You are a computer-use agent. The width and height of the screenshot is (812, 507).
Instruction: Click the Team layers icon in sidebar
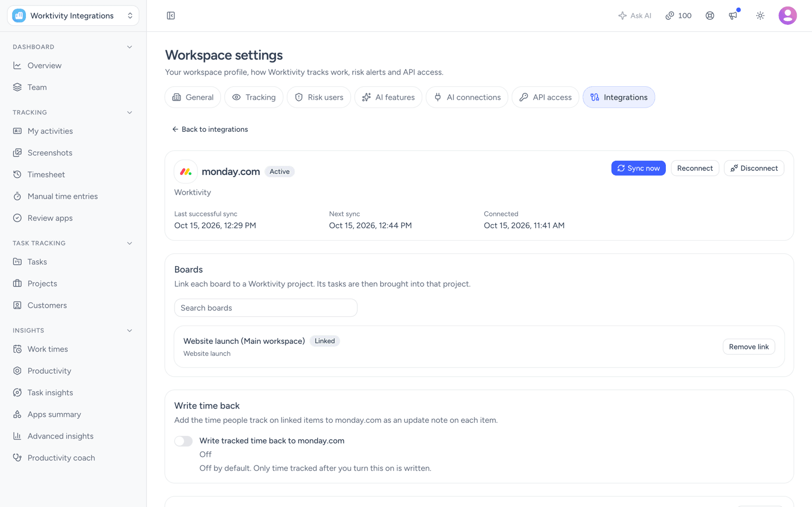[17, 87]
